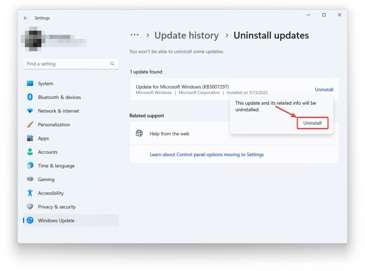Minimize the Settings window
Screen dimensions: 365x271
pos(308,15)
